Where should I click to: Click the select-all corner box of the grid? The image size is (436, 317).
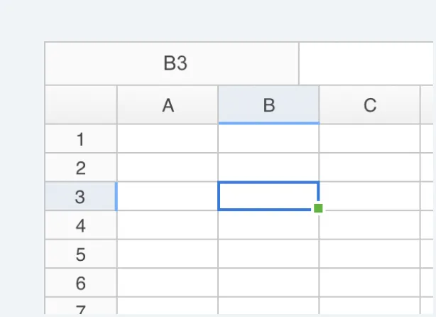[x=81, y=105]
